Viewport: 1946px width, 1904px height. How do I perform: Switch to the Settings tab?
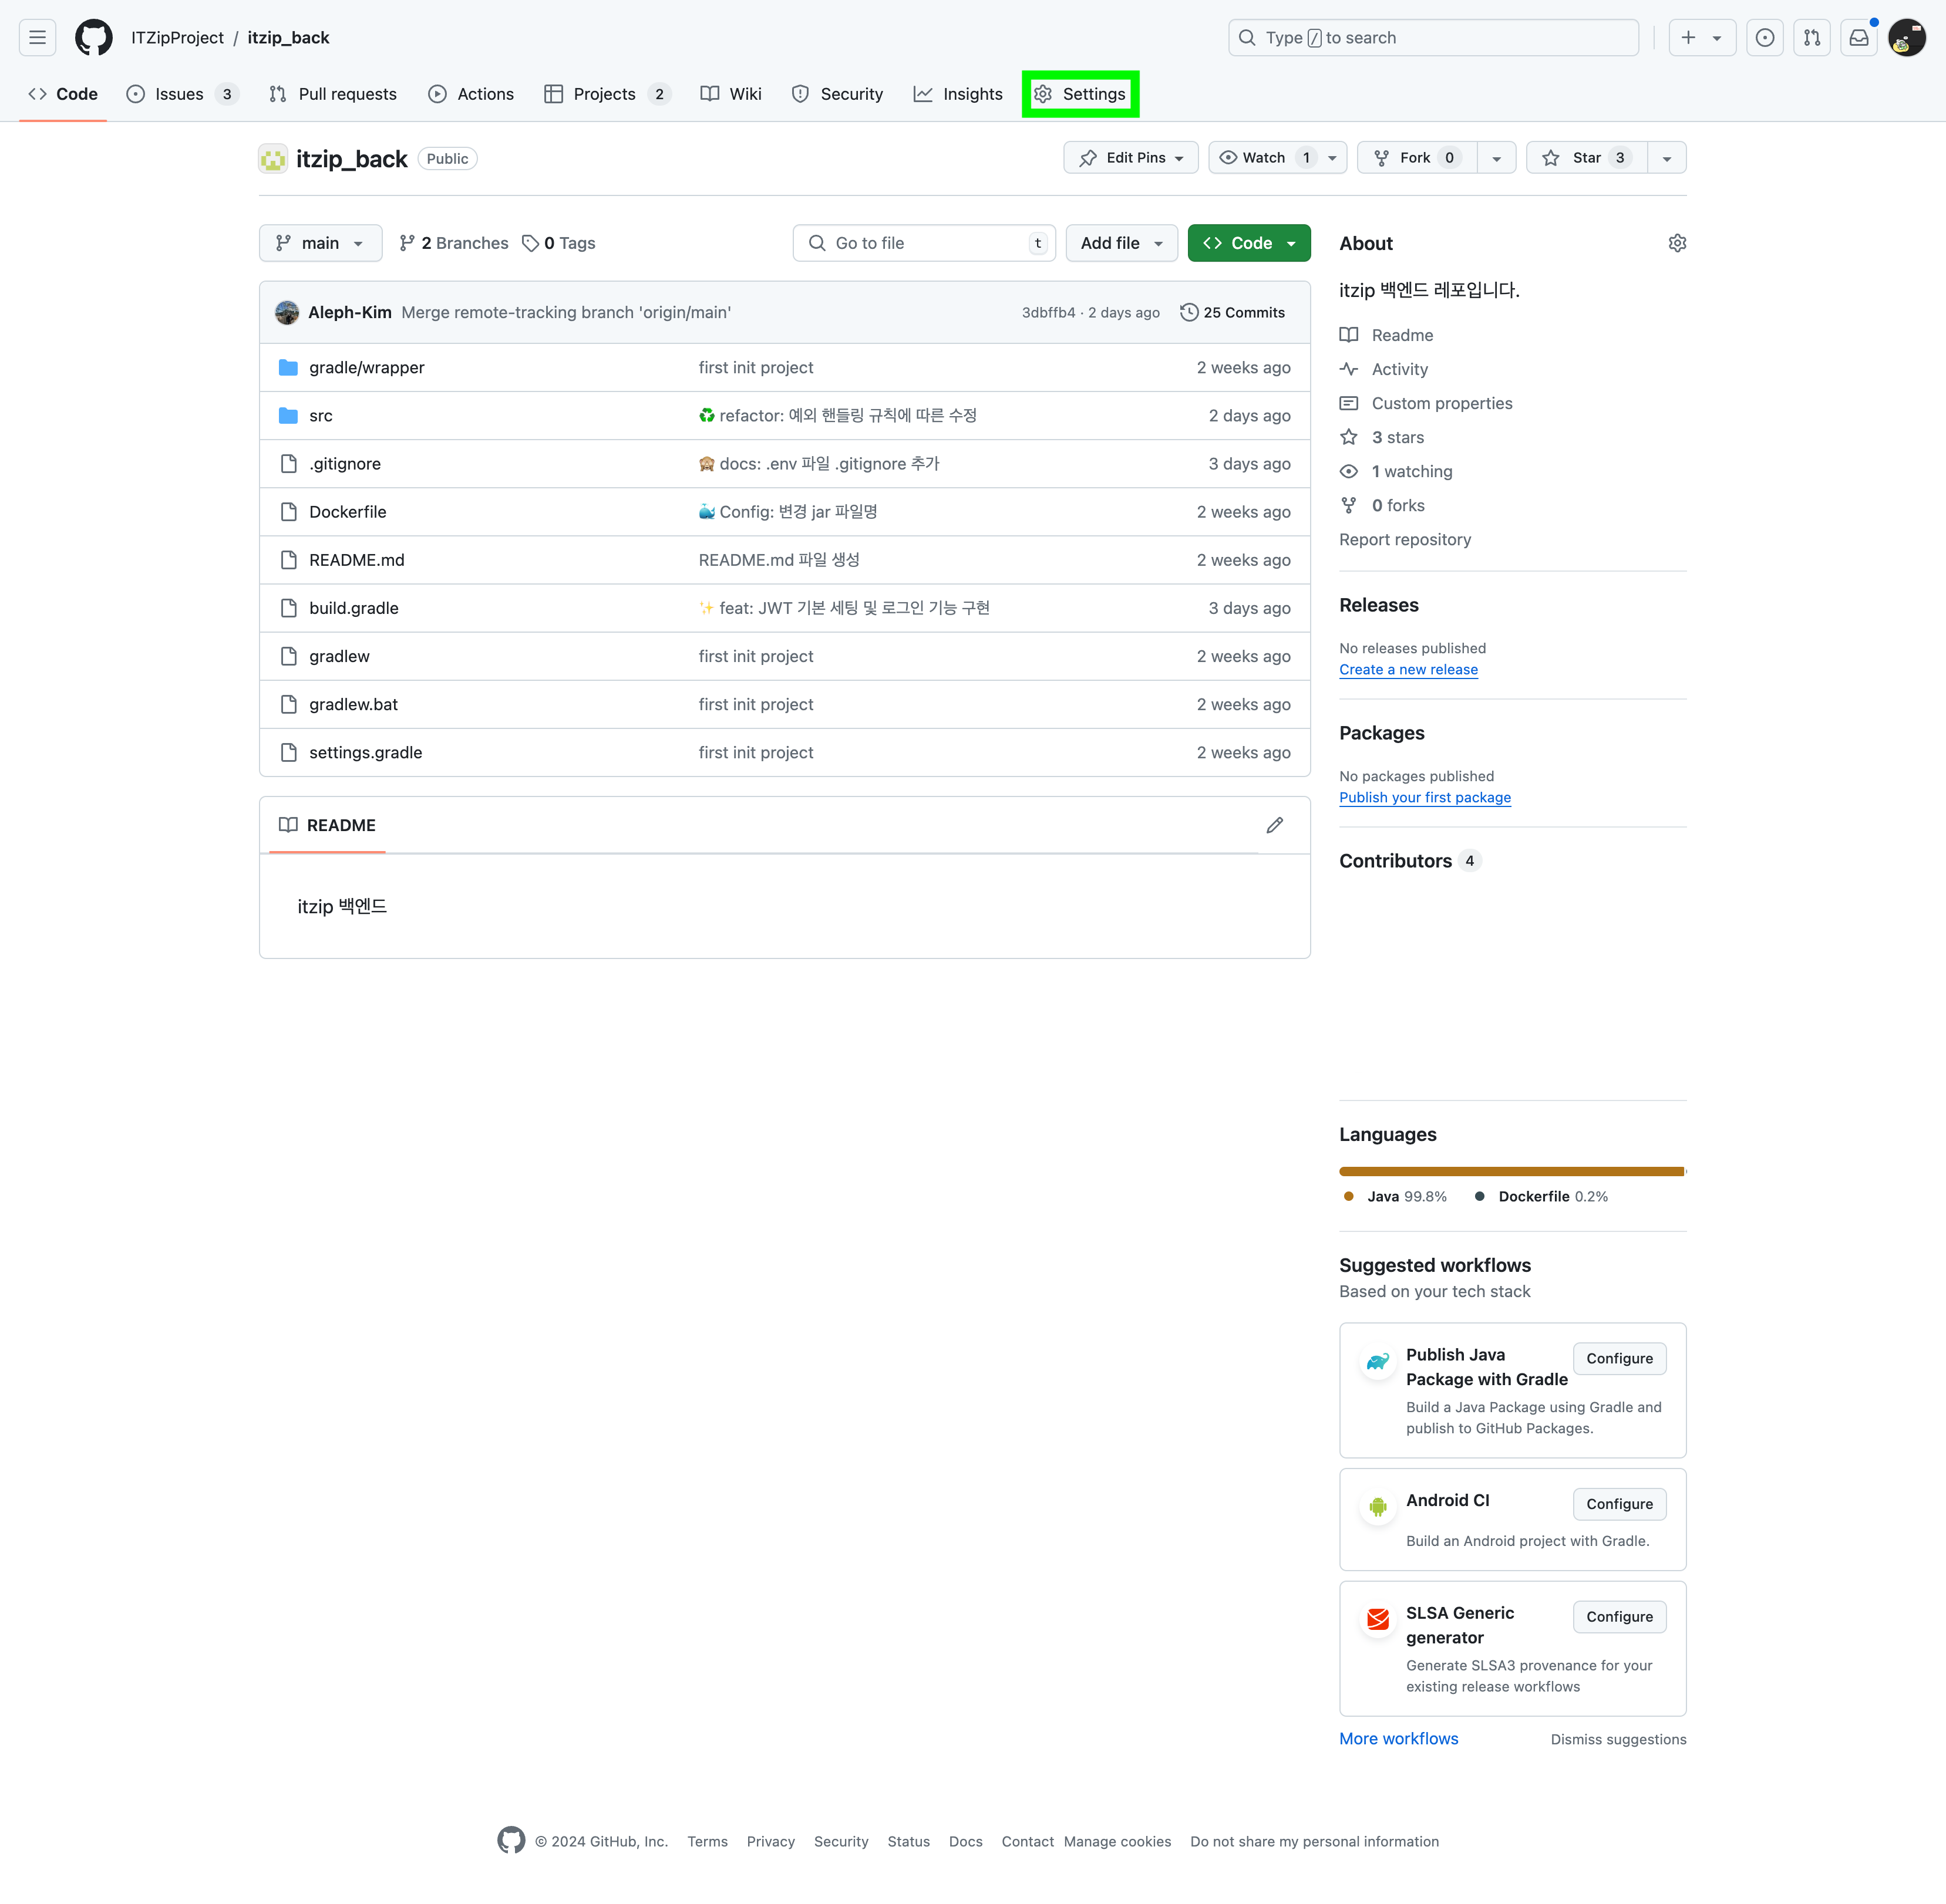1080,94
